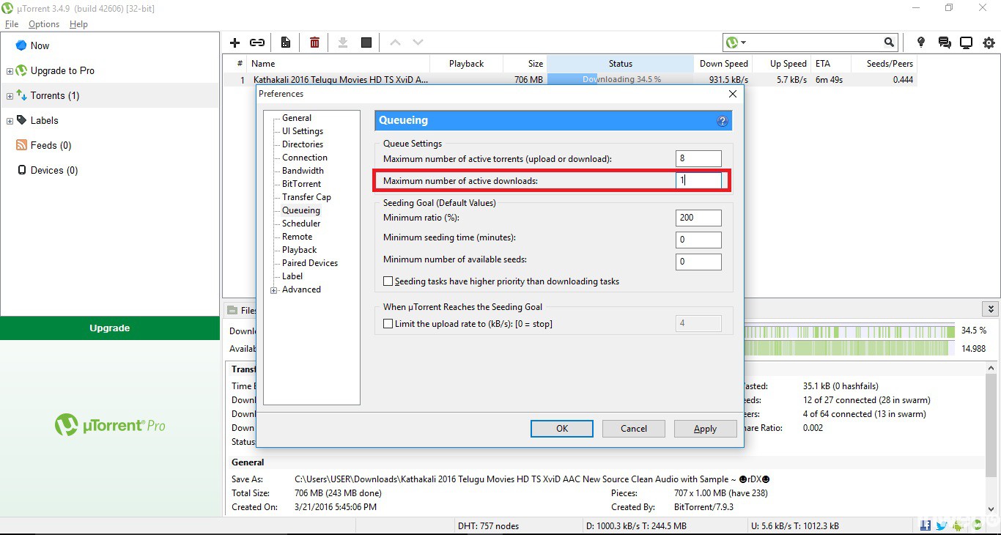Click the Twitter bird icon in status bar
Screen dimensions: 1001x535
coord(942,525)
